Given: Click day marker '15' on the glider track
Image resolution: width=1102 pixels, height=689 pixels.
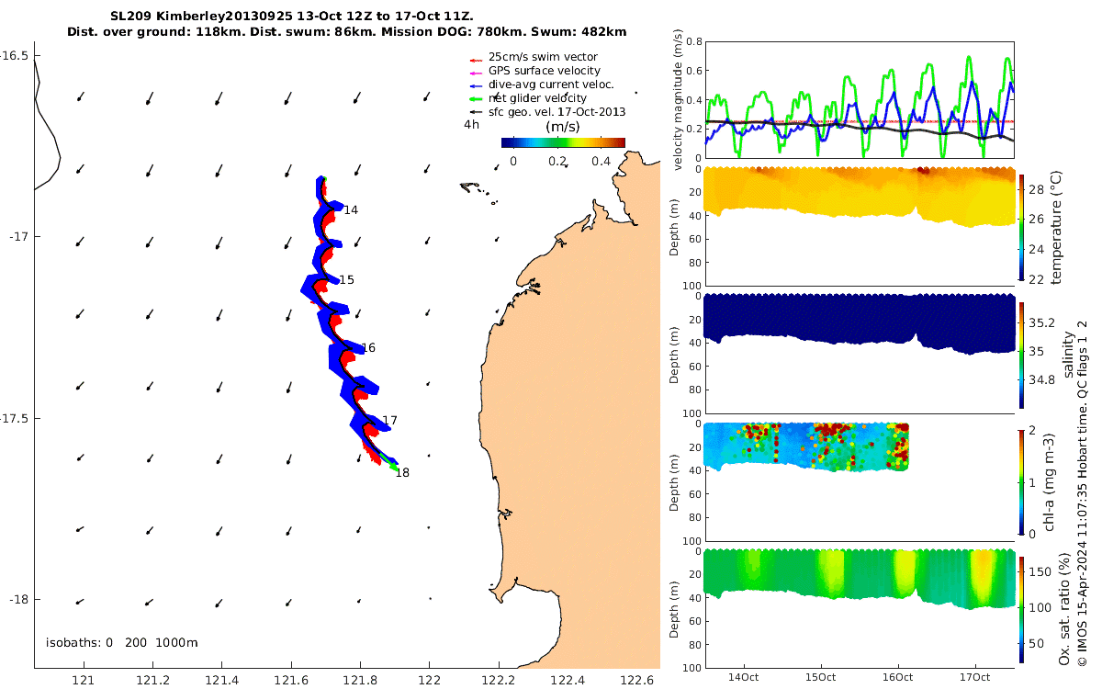Looking at the screenshot, I should click(x=346, y=279).
